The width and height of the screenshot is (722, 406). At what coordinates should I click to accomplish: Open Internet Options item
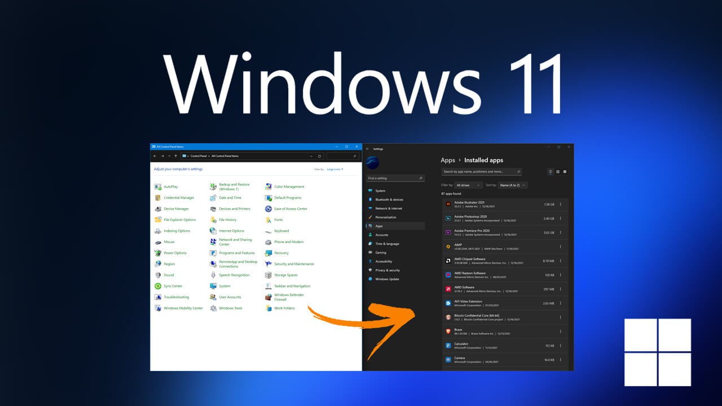point(227,231)
